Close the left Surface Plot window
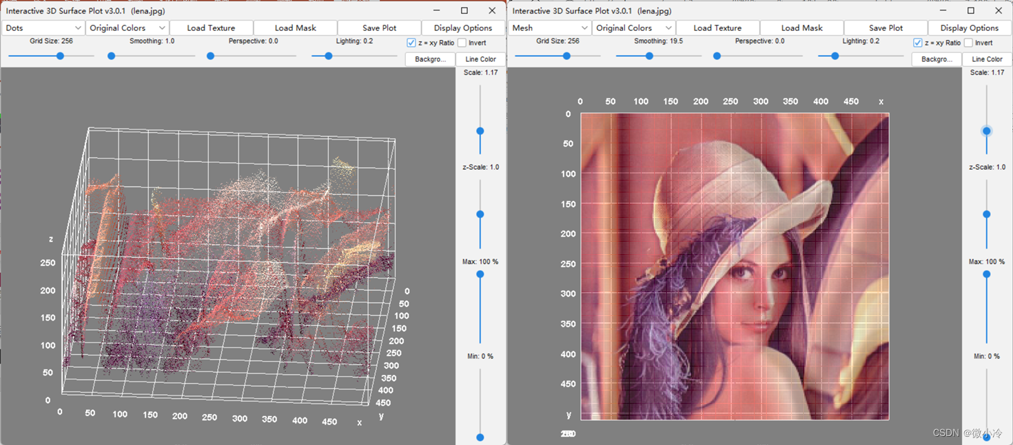The width and height of the screenshot is (1013, 445). [492, 10]
